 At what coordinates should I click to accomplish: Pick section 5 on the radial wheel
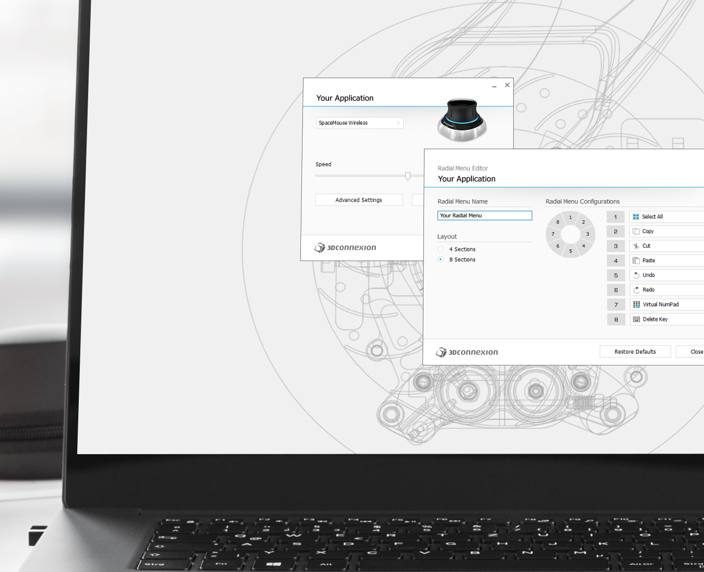(571, 251)
